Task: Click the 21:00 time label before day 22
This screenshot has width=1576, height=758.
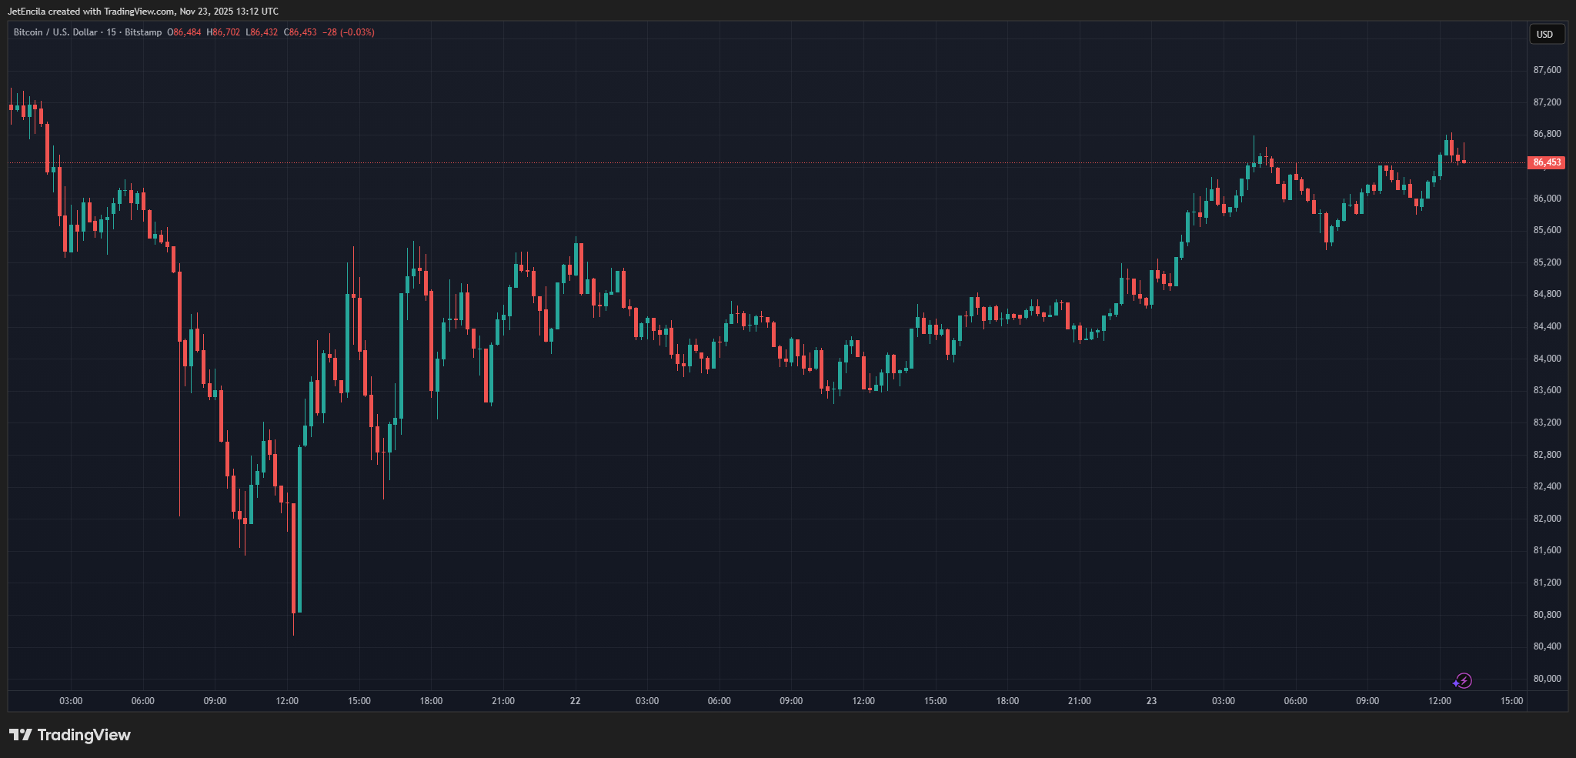Action: [x=503, y=701]
